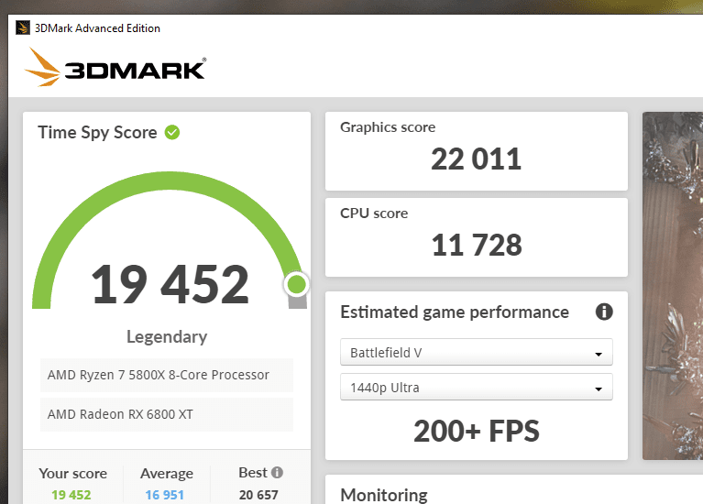
Task: Click the main Time Spy score 19 452
Action: pos(170,284)
